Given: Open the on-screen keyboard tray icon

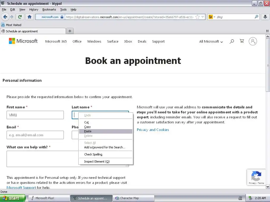Looking at the screenshot, I should pyautogui.click(x=240, y=198).
